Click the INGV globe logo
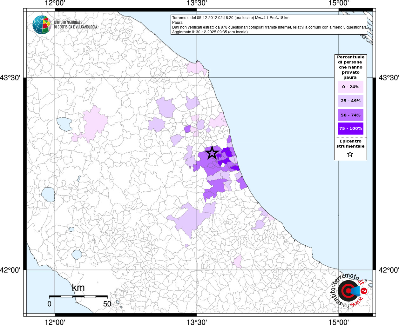Viewport: 399px width, 325px height. (42, 25)
